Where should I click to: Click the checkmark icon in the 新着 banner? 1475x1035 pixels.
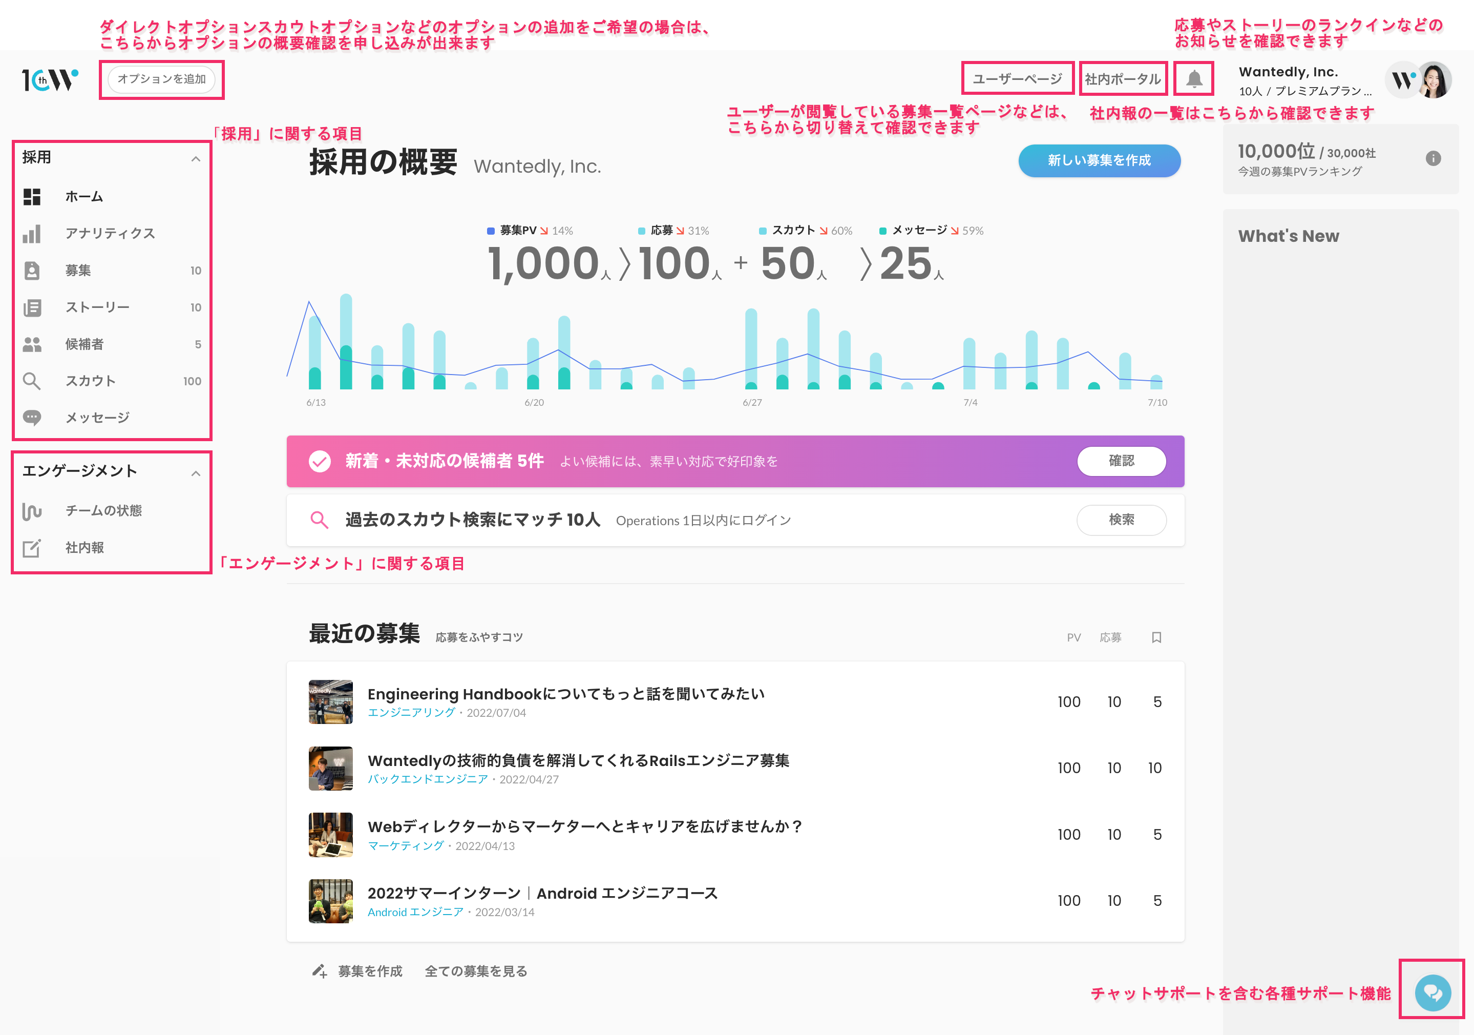[319, 461]
